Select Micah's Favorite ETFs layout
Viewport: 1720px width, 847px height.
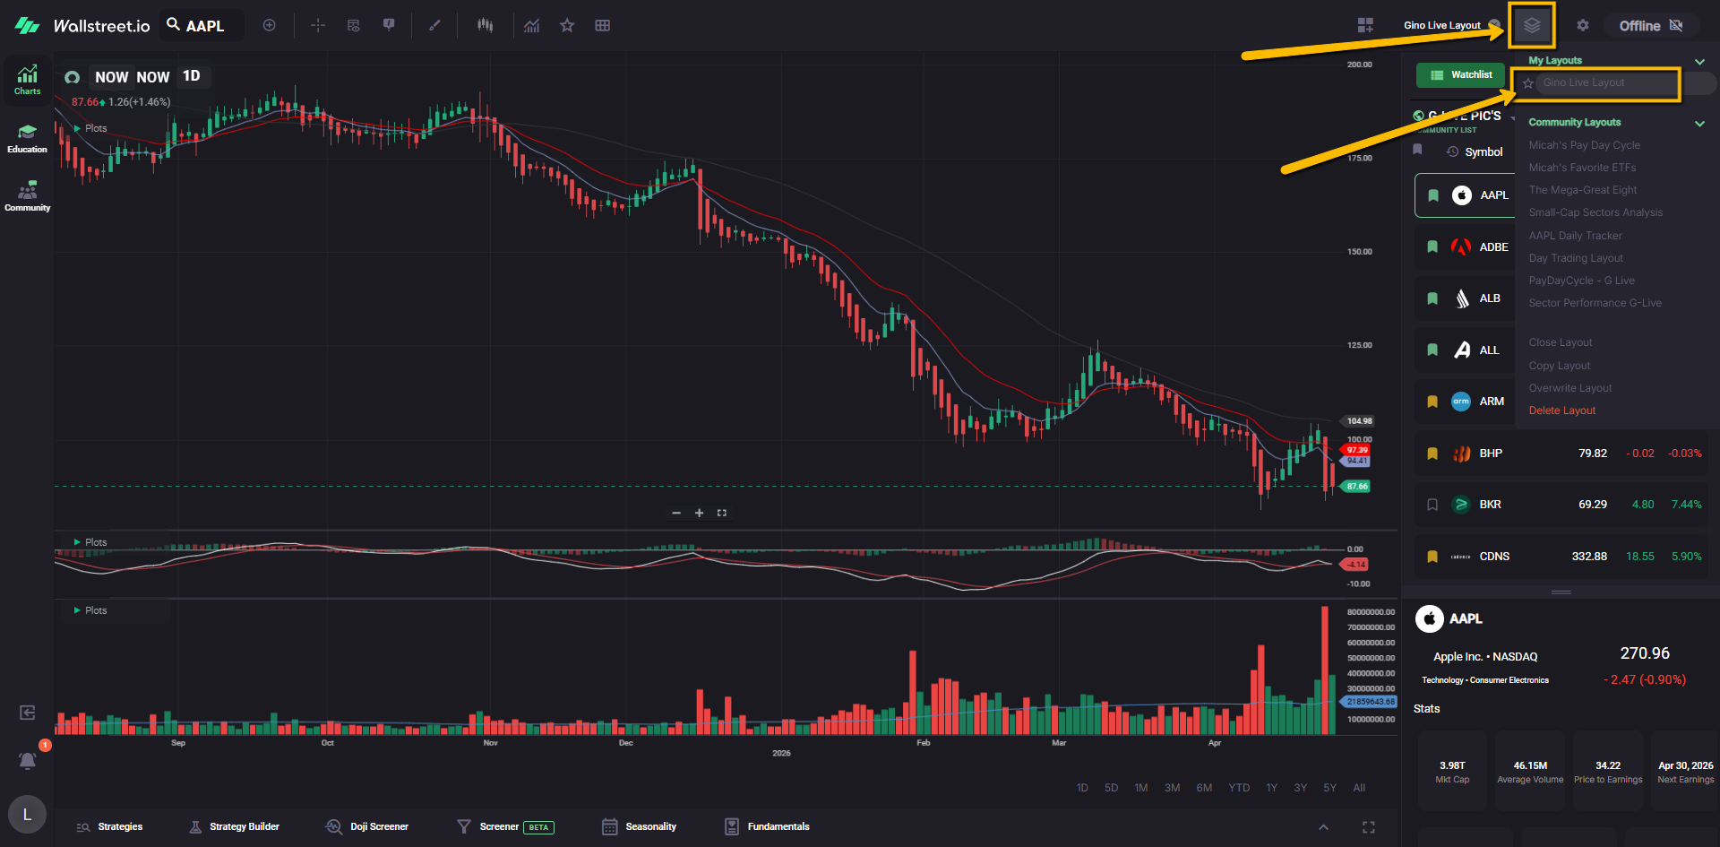coord(1582,168)
